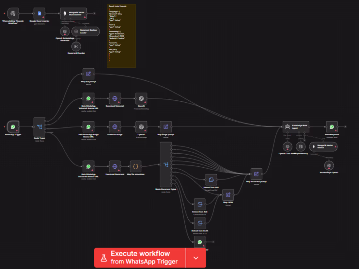Image resolution: width=359 pixels, height=269 pixels.
Task: Open the Map file extensions code node
Action: coord(135,166)
